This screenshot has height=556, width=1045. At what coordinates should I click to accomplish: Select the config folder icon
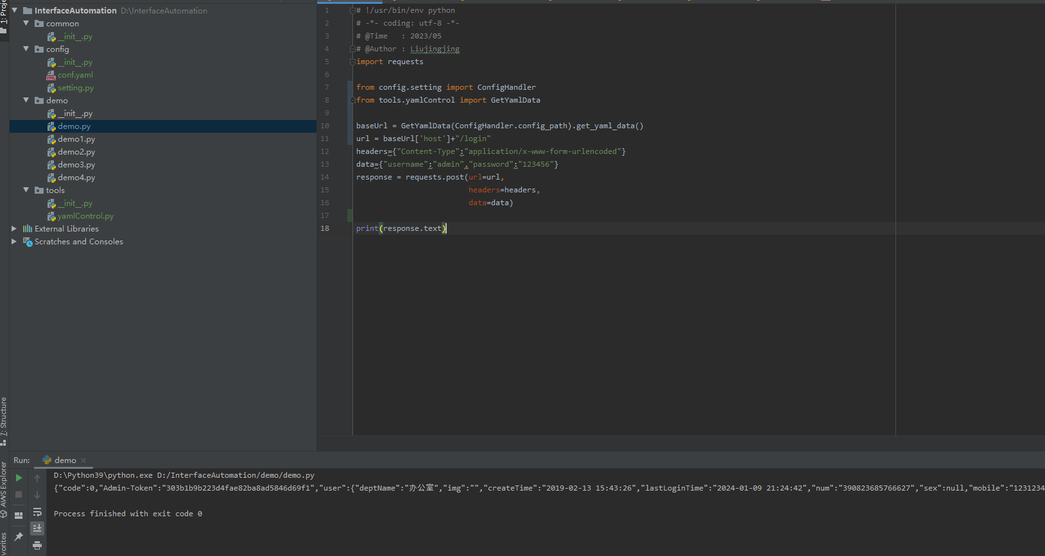pyautogui.click(x=39, y=49)
